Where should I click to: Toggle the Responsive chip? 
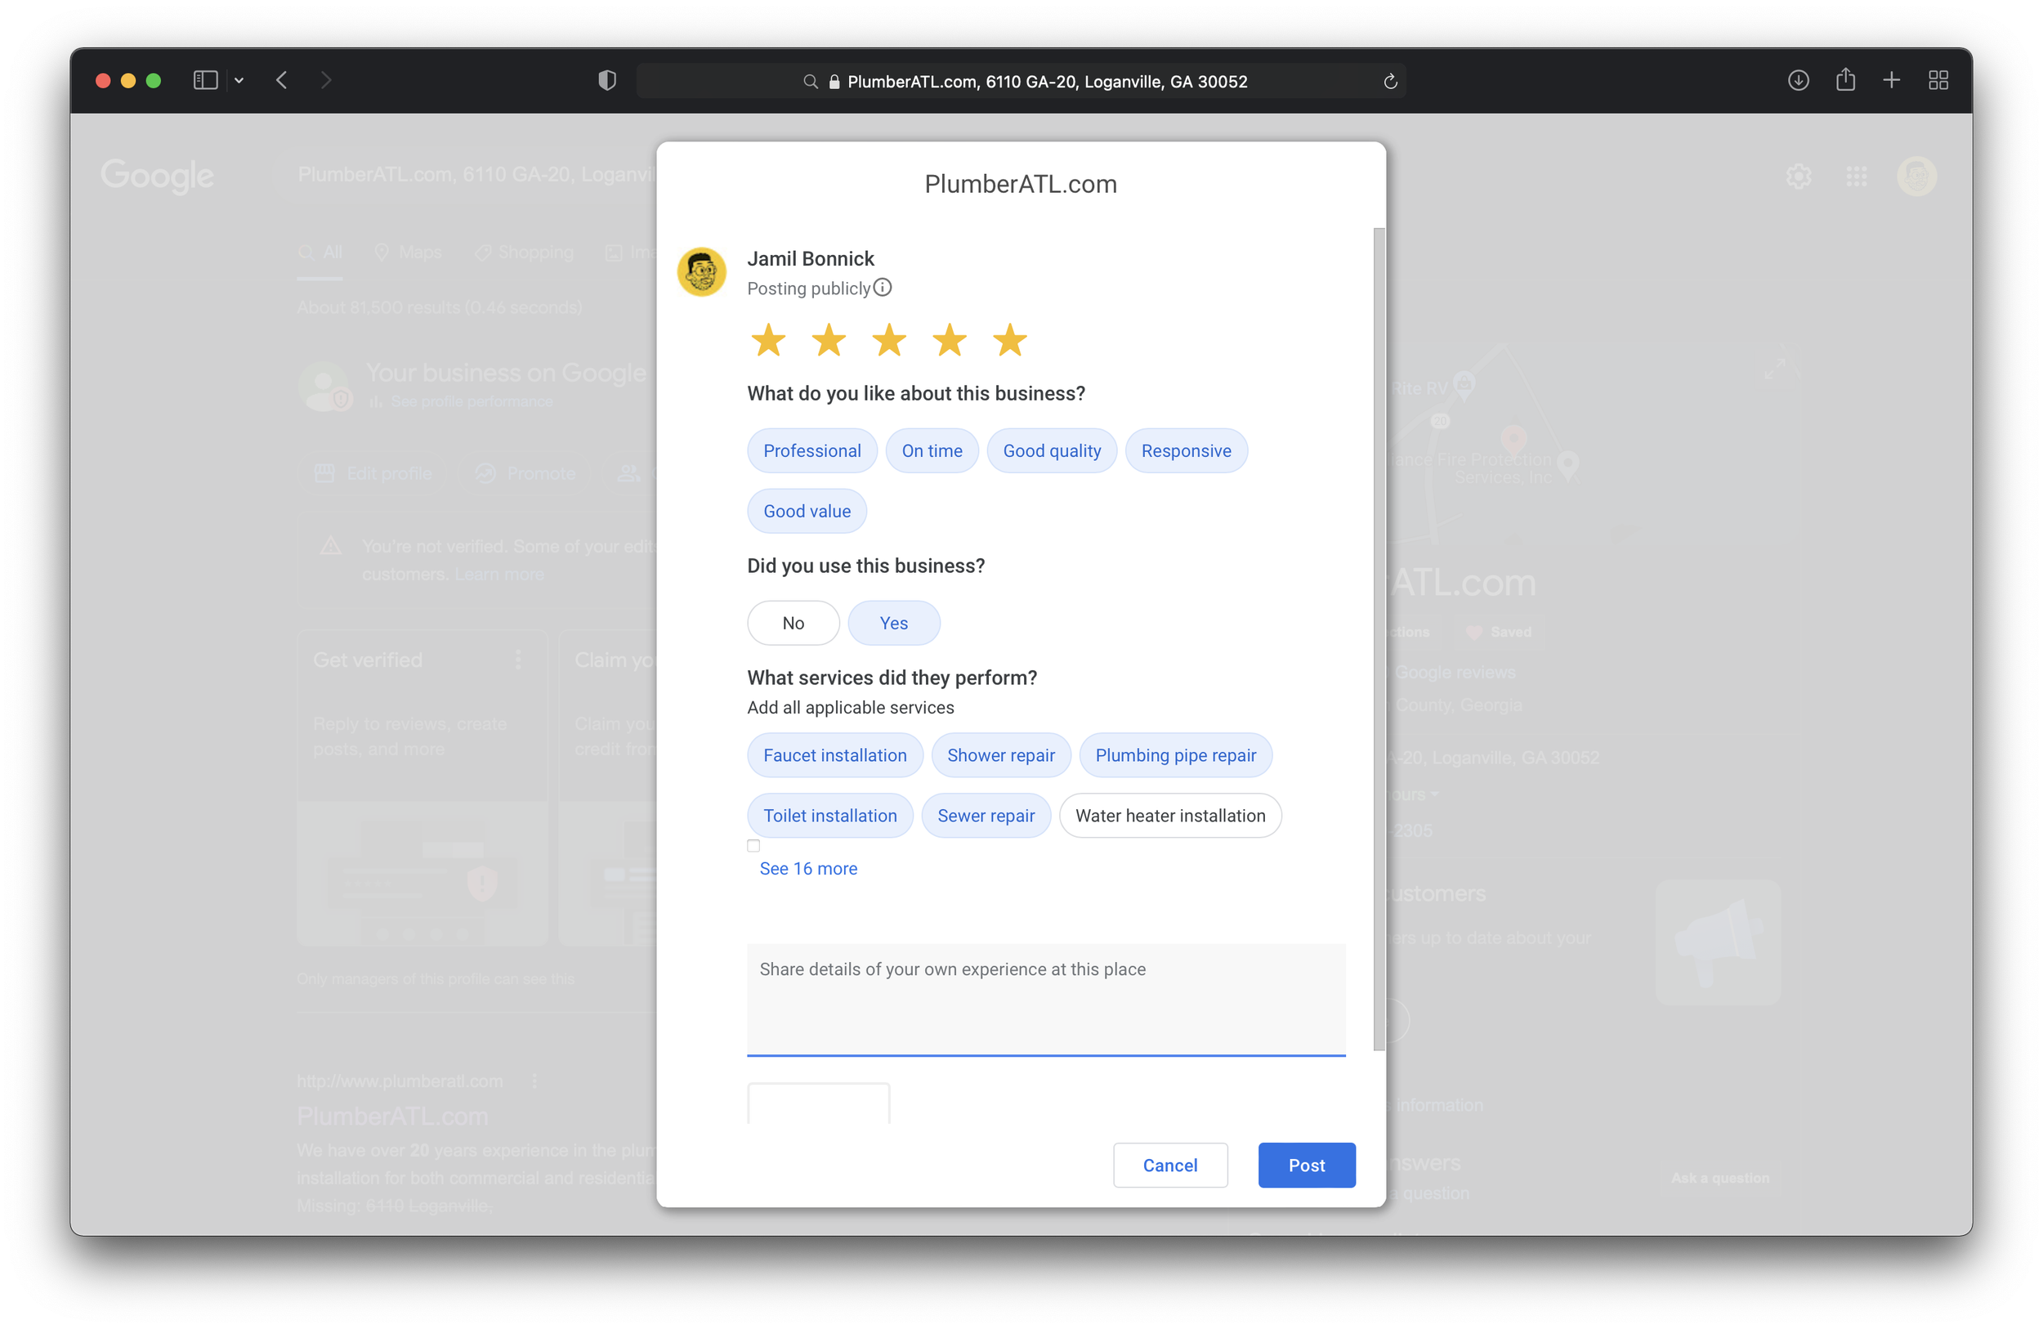pos(1186,450)
